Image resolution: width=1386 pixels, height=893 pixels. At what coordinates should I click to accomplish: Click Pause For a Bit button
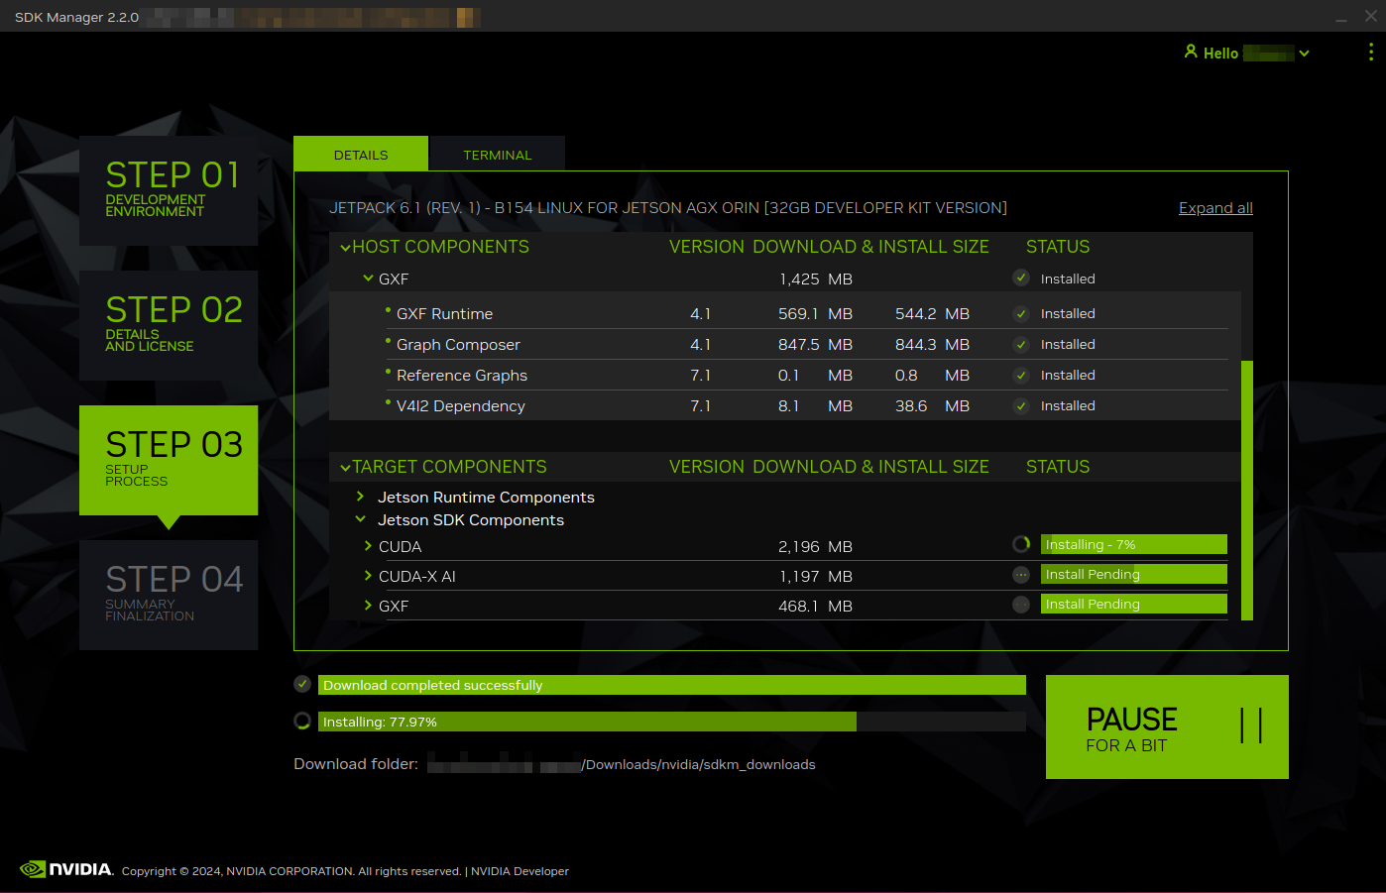click(1167, 726)
